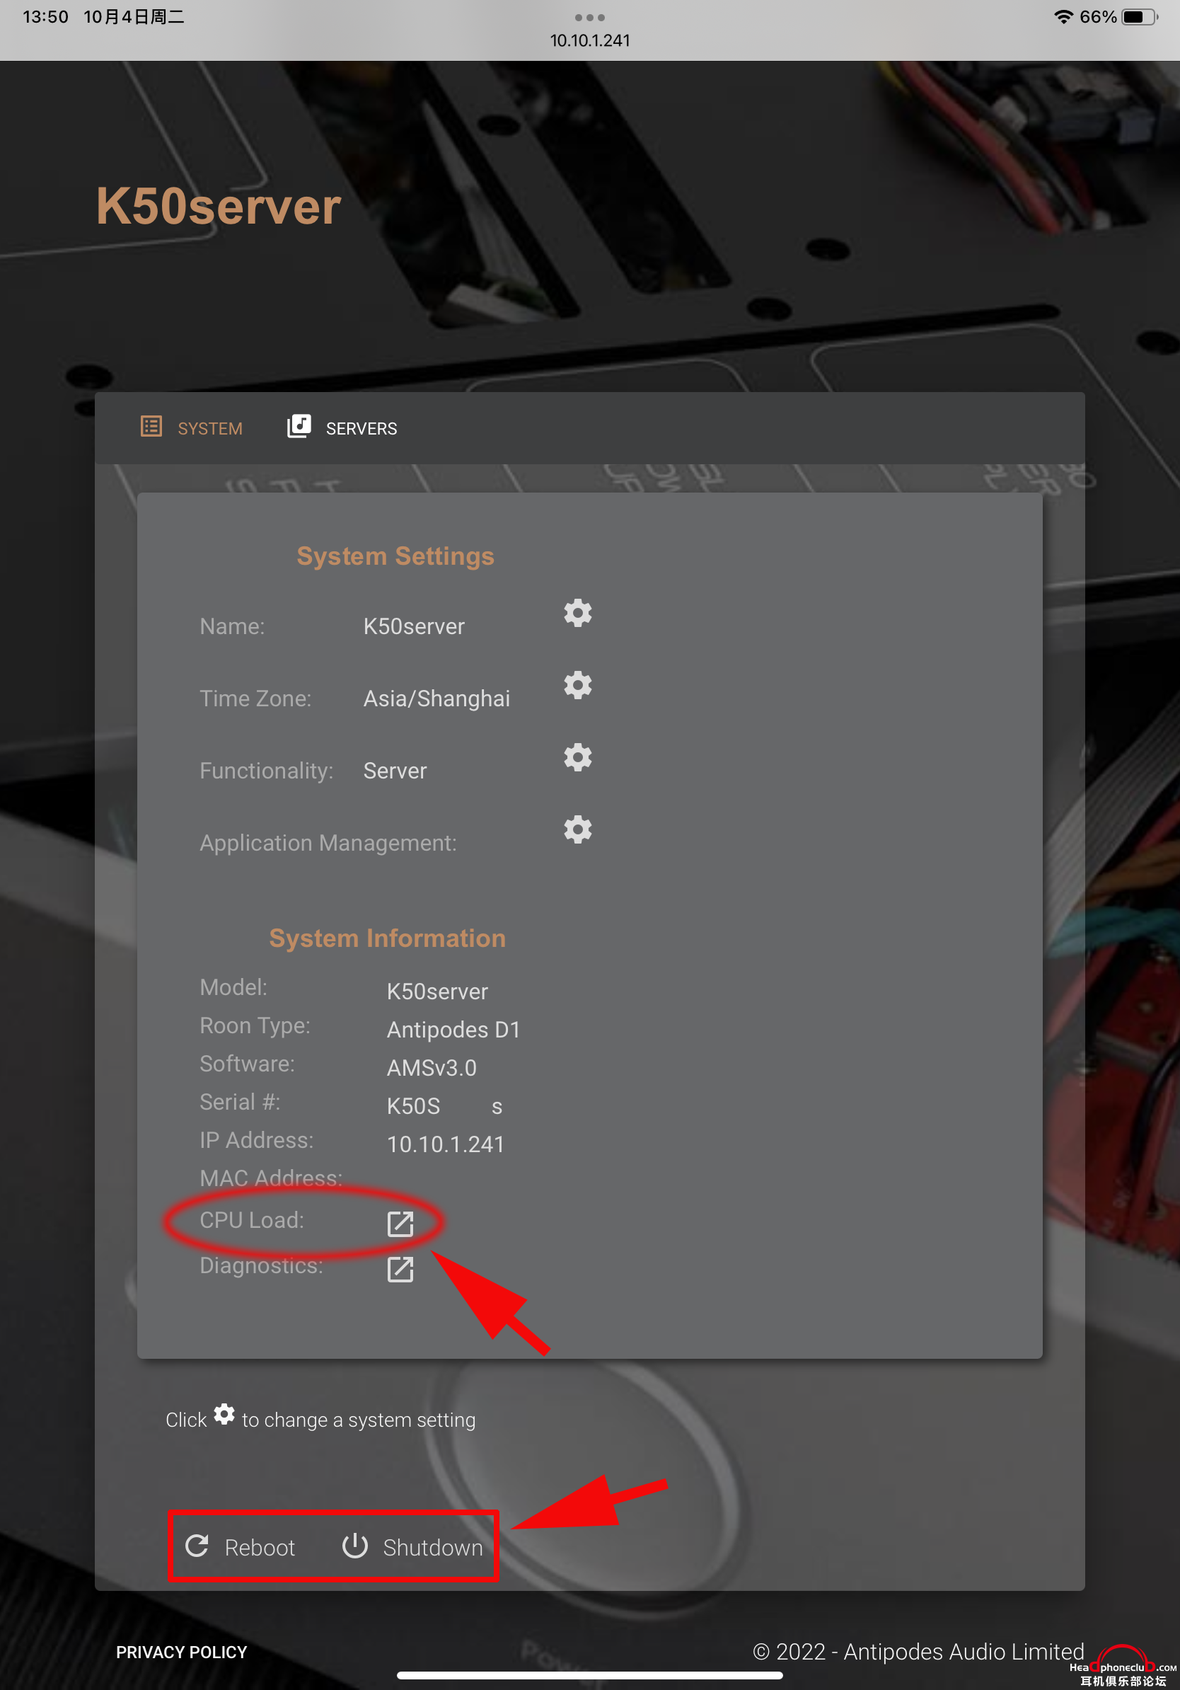Click the SERVERS music library icon
The width and height of the screenshot is (1180, 1690).
pyautogui.click(x=299, y=425)
